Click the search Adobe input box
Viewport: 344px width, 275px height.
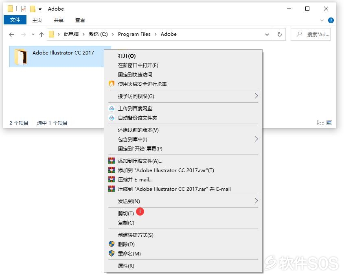pos(311,35)
